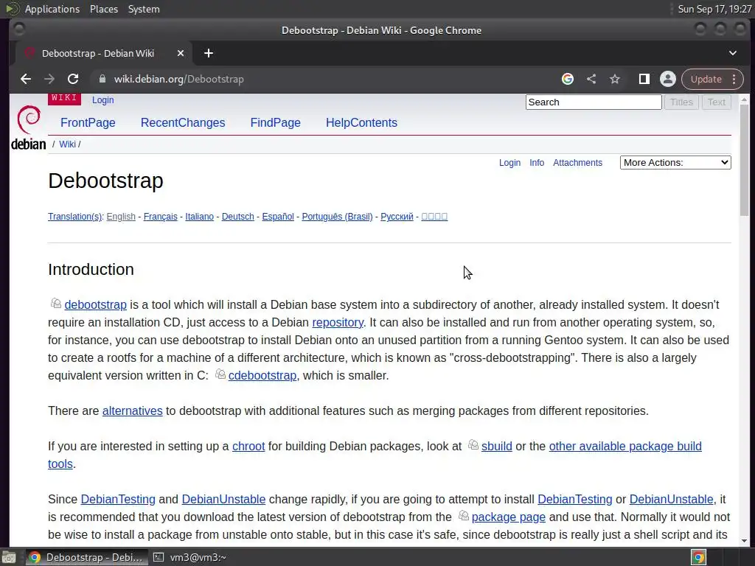
Task: Click the Update button in Chrome
Action: [x=706, y=79]
